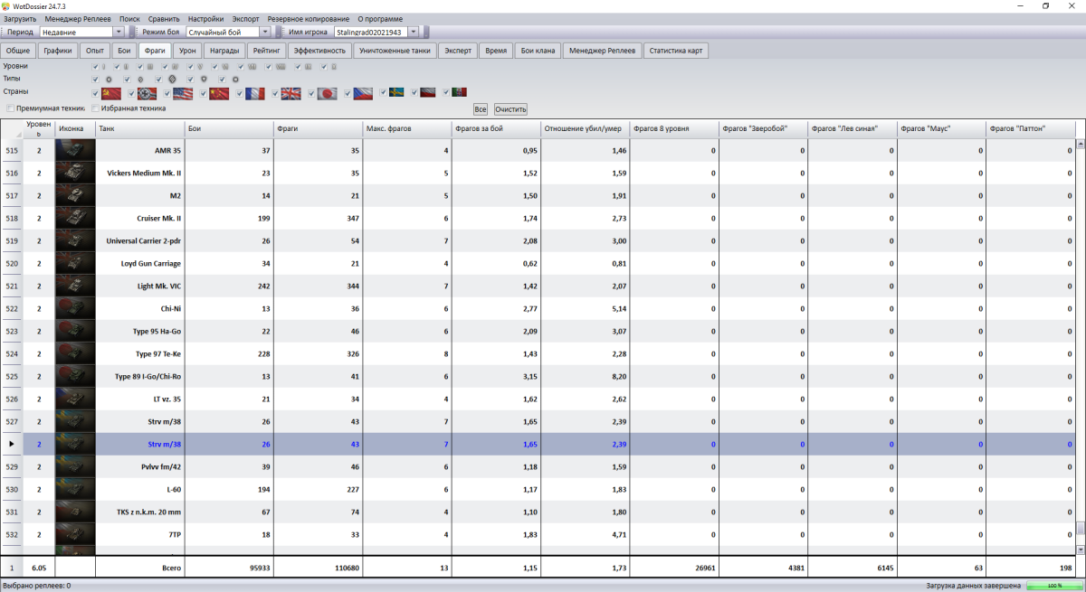Image resolution: width=1086 pixels, height=592 pixels.
Task: Uncheck the German flag nation checkbox
Action: pos(131,93)
